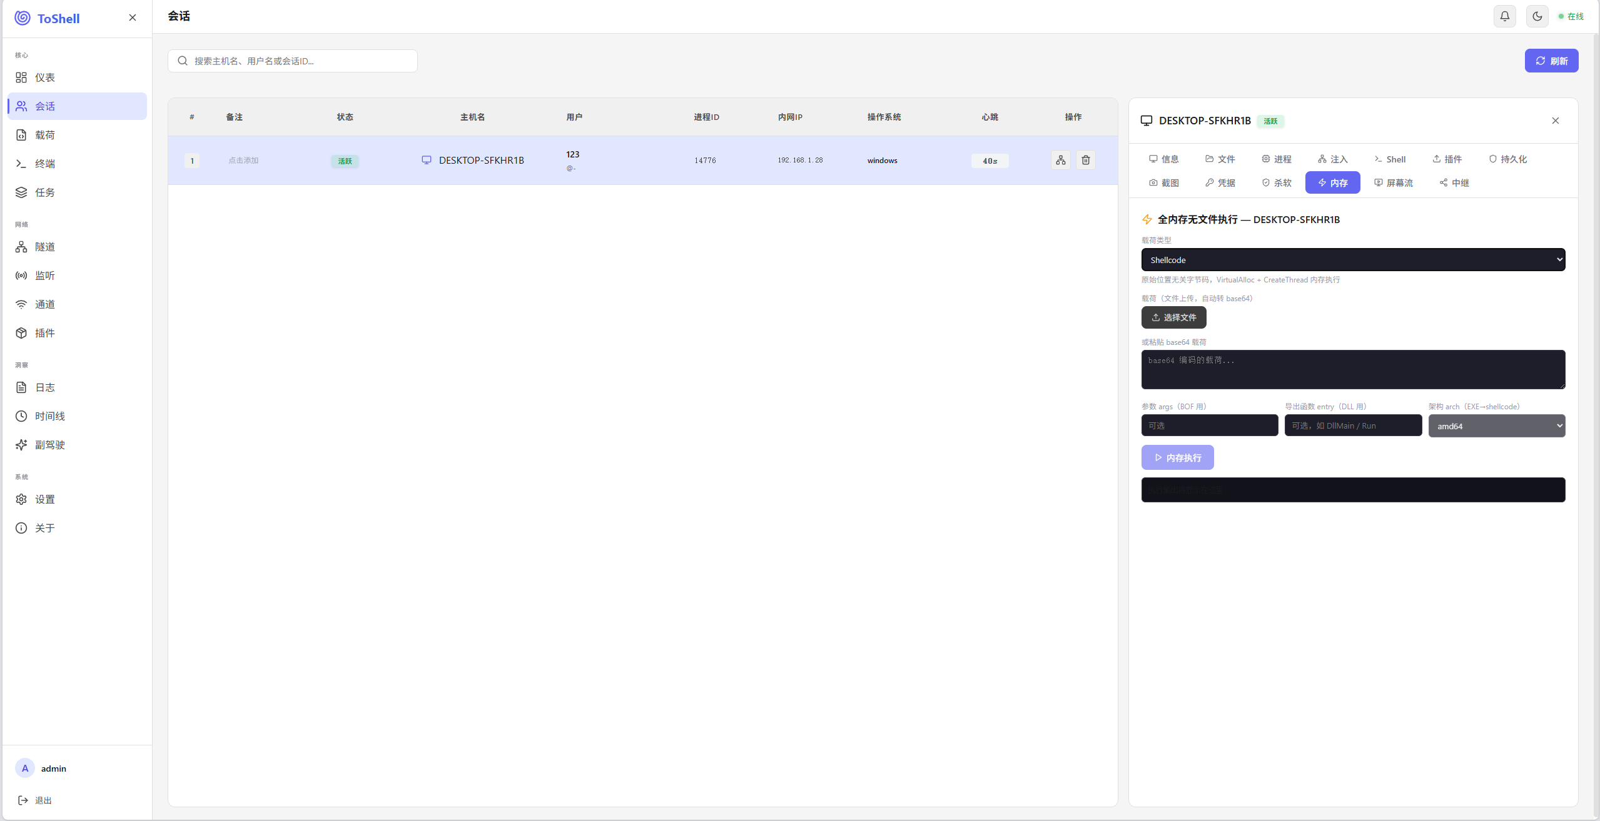Open the 副驾驶 copilot page

click(x=77, y=445)
